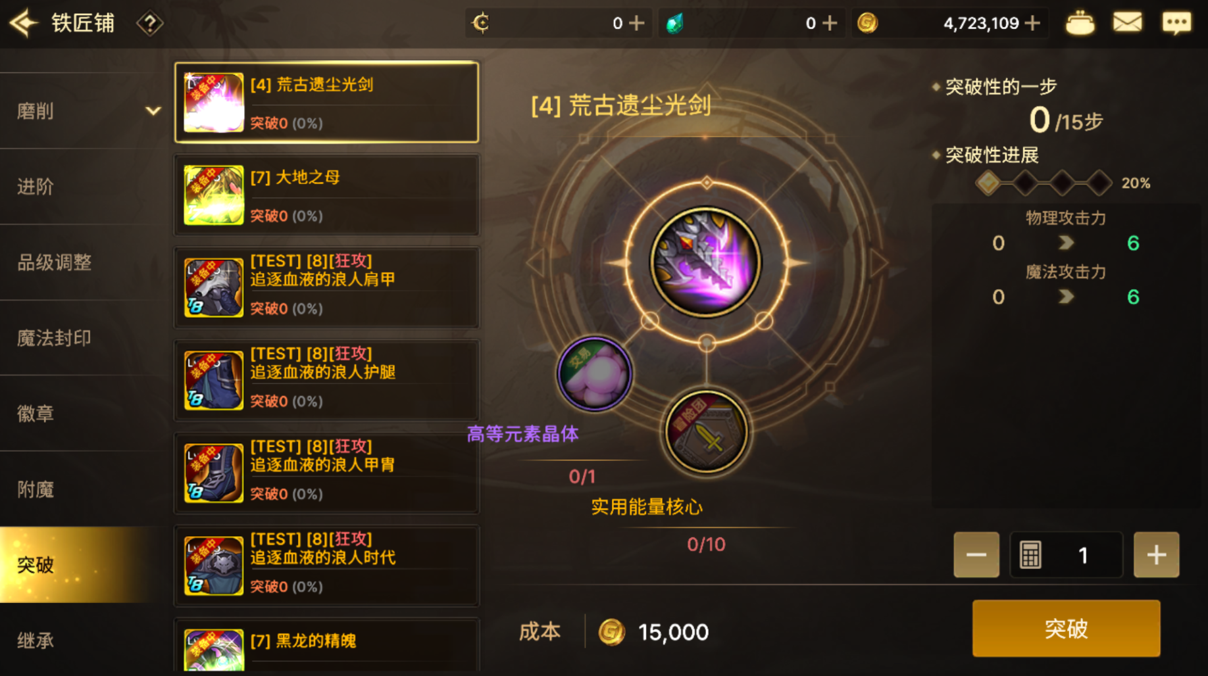
Task: Tap the 实用能量核心 material icon
Action: tap(706, 431)
